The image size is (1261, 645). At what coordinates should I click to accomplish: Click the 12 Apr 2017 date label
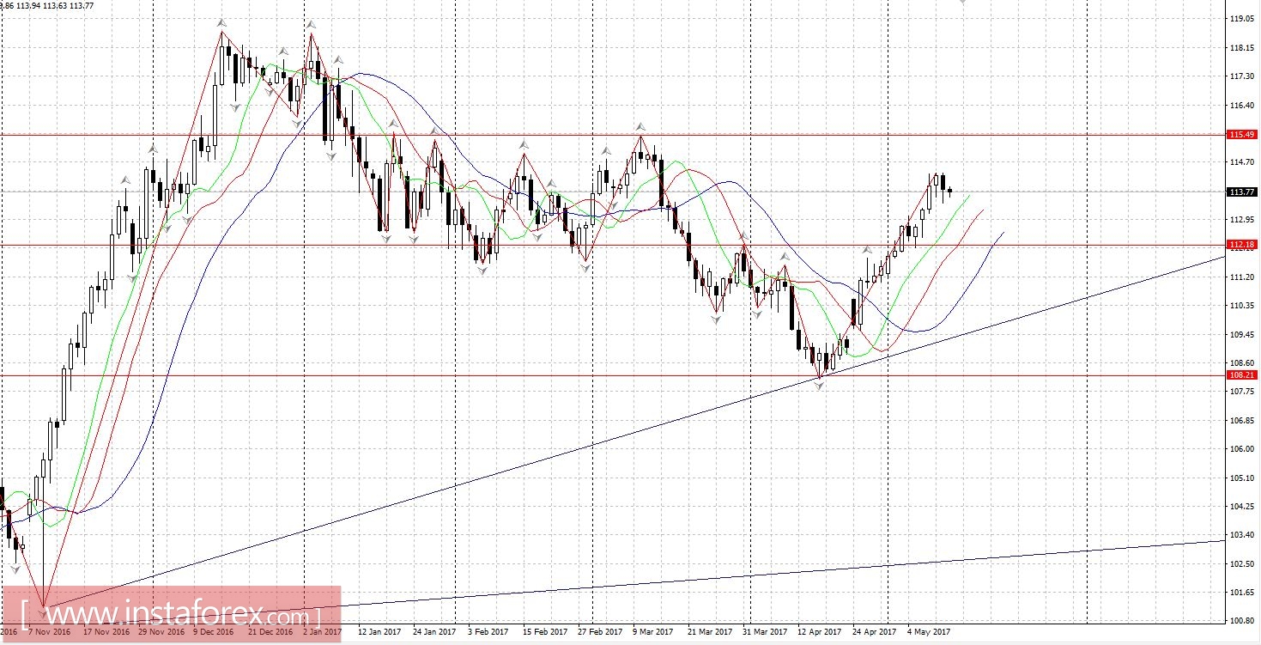819,631
